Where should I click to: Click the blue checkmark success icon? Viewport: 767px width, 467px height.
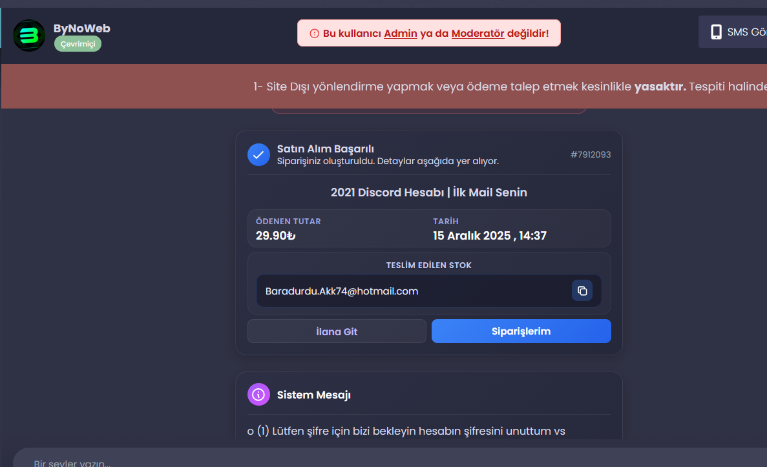tap(258, 154)
